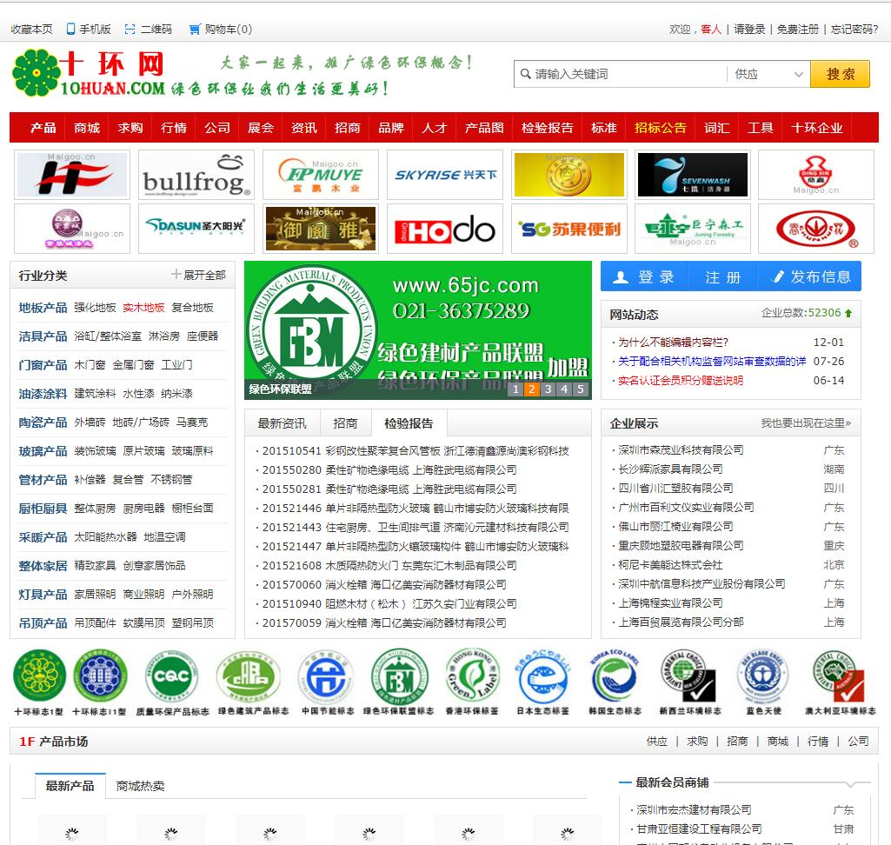This screenshot has width=891, height=845.
Task: Click the 十环网 site logo
Action: pos(89,73)
